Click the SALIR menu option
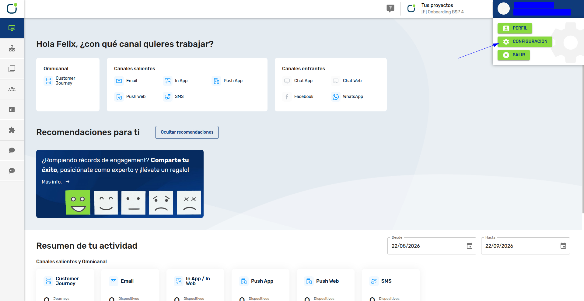This screenshot has width=584, height=301. click(x=514, y=55)
